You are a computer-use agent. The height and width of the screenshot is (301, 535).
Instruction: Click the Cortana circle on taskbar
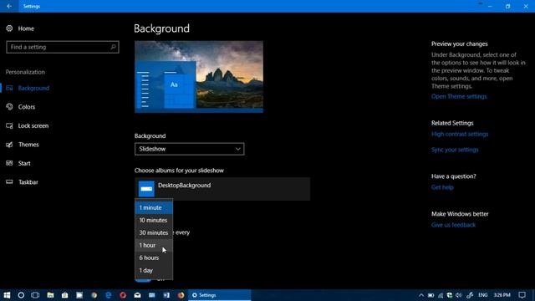click(21, 295)
